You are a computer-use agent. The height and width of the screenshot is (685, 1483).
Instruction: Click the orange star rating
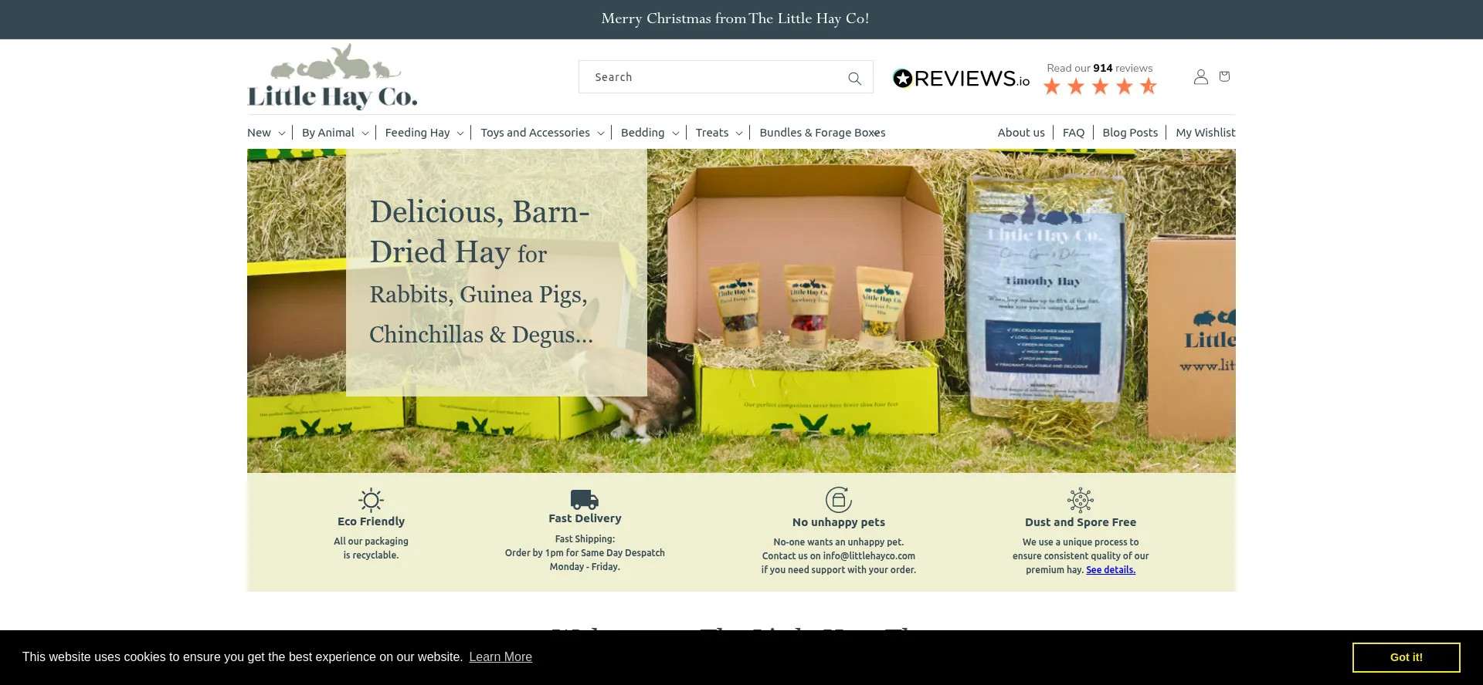point(1100,86)
